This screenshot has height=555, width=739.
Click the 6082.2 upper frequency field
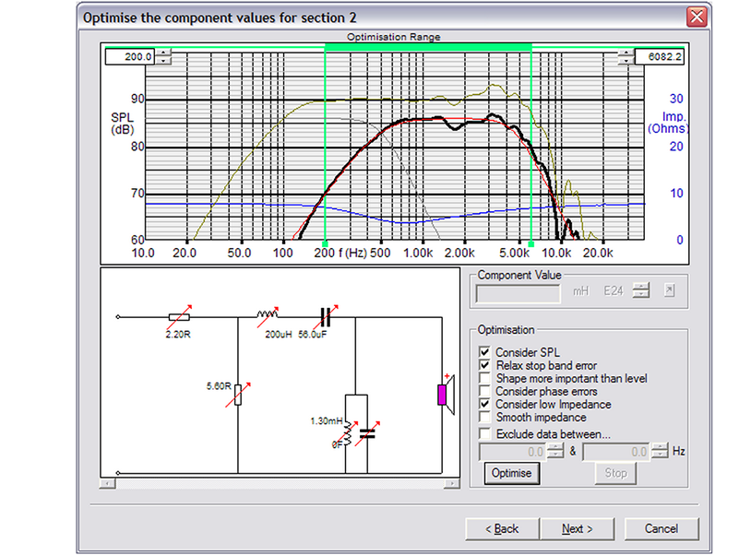[660, 56]
